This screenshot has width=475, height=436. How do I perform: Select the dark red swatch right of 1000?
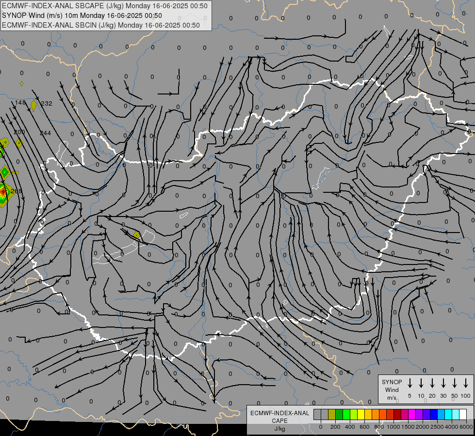[397, 414]
